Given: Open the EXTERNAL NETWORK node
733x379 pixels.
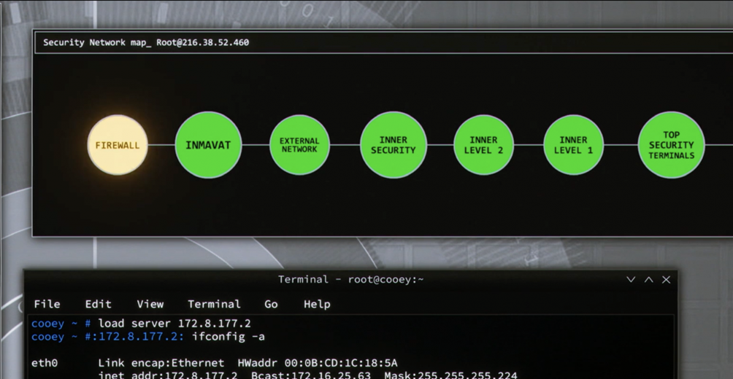Looking at the screenshot, I should coord(299,145).
